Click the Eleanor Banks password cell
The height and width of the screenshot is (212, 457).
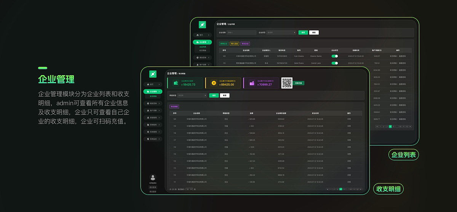tap(316, 56)
